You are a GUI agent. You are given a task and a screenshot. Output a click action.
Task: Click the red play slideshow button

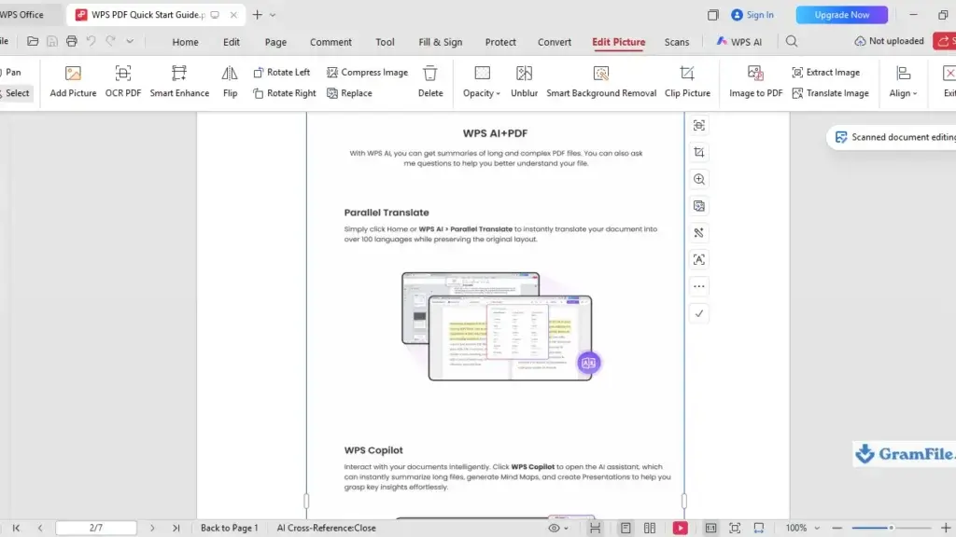(680, 528)
